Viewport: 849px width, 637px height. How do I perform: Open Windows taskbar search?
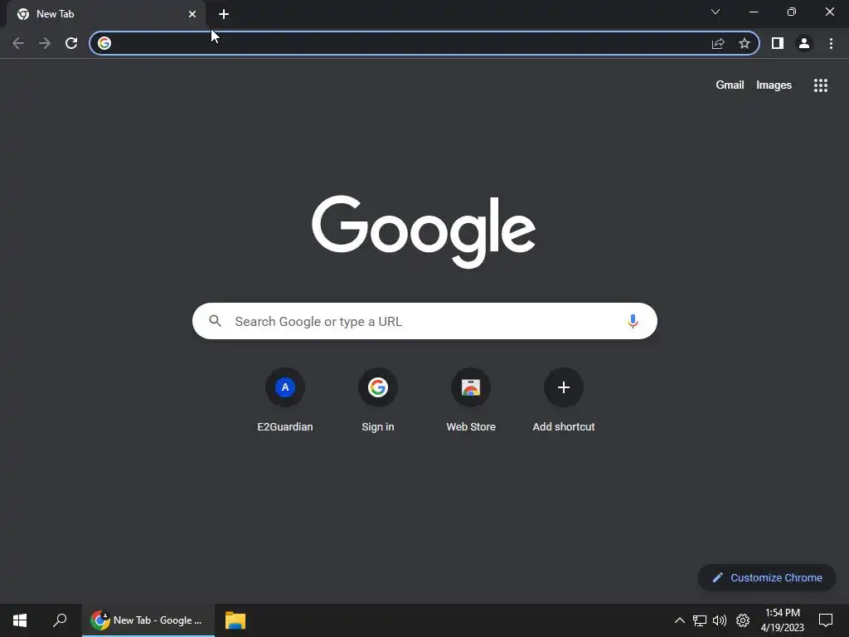60,620
